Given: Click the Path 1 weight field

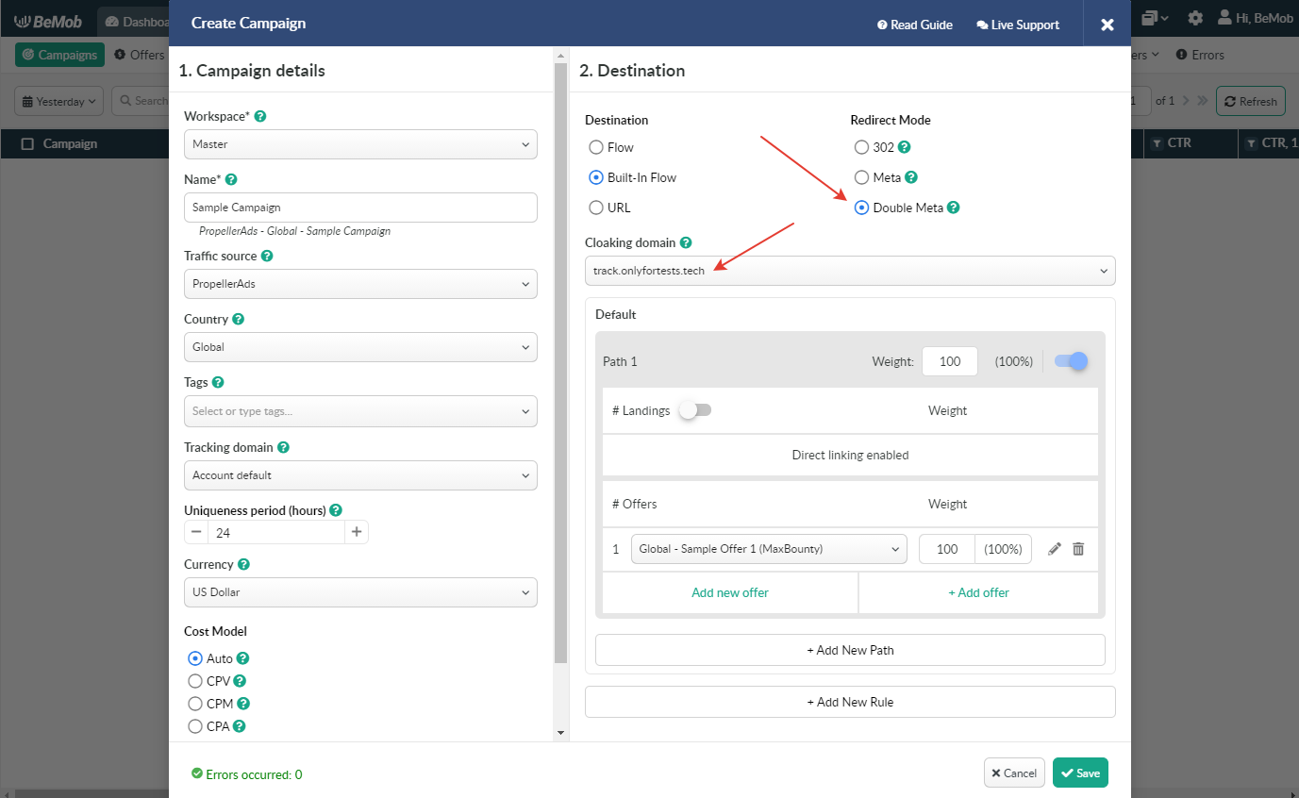Looking at the screenshot, I should coord(949,361).
